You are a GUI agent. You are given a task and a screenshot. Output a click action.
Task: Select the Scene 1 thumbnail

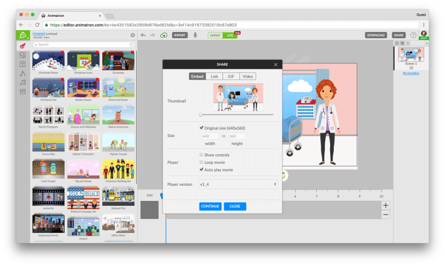pos(411,54)
